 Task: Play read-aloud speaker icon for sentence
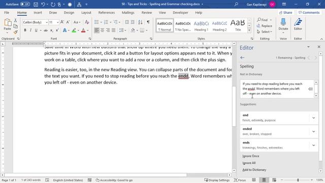(x=310, y=89)
